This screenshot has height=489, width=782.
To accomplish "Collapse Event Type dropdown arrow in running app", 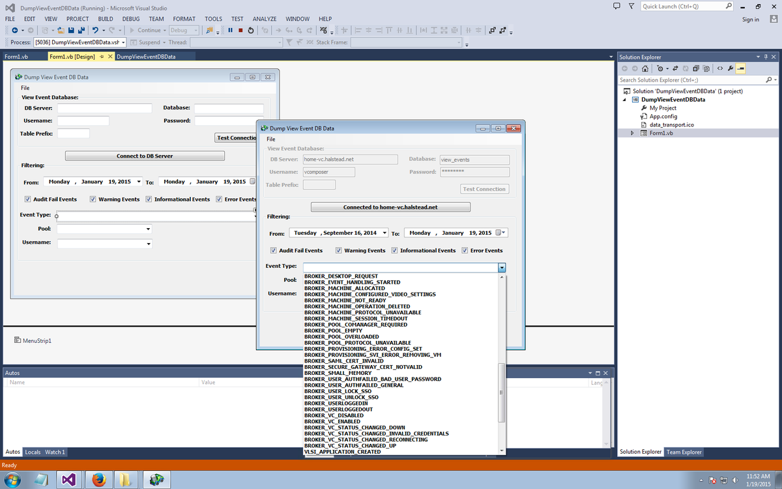I will [x=501, y=267].
